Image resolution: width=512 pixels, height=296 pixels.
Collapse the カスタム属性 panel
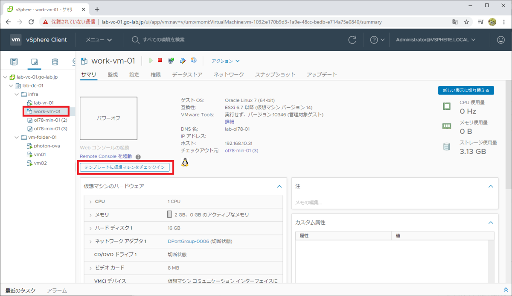491,223
